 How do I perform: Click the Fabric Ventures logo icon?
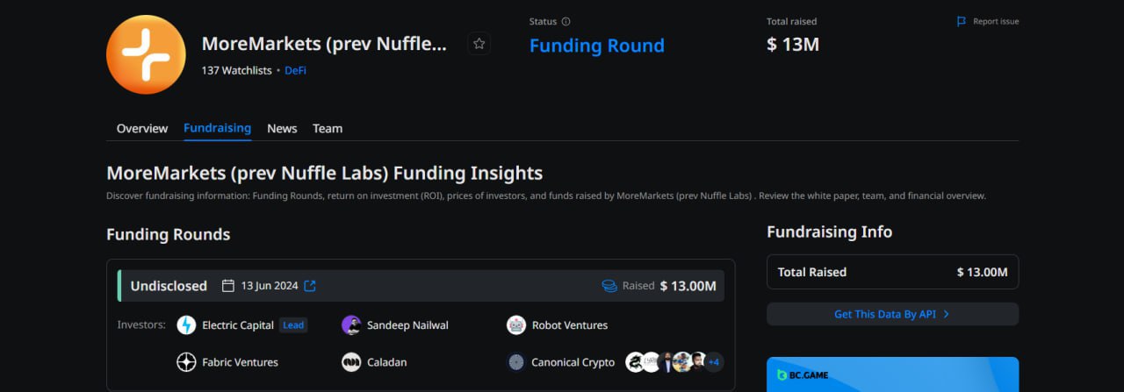pyautogui.click(x=186, y=362)
